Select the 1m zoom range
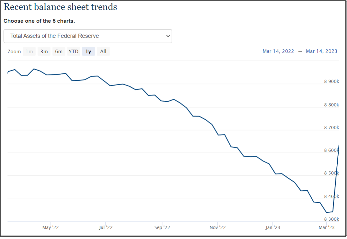347x239 pixels. pos(29,51)
